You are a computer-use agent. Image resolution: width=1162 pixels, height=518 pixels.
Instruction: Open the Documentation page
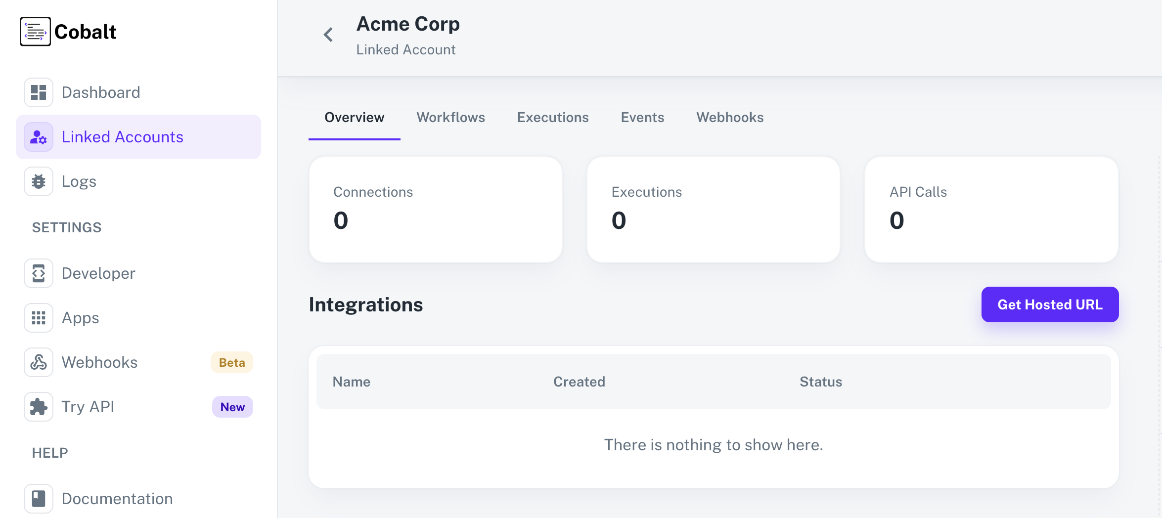117,498
